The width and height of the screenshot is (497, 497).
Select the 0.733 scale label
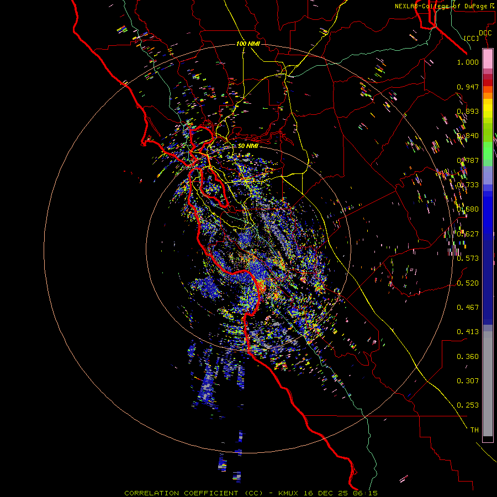468,185
